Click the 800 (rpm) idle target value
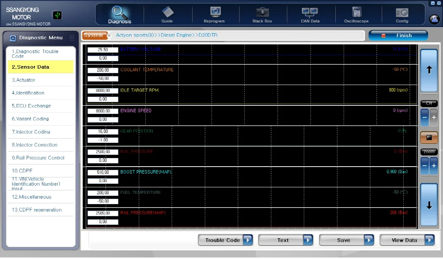 [x=398, y=90]
